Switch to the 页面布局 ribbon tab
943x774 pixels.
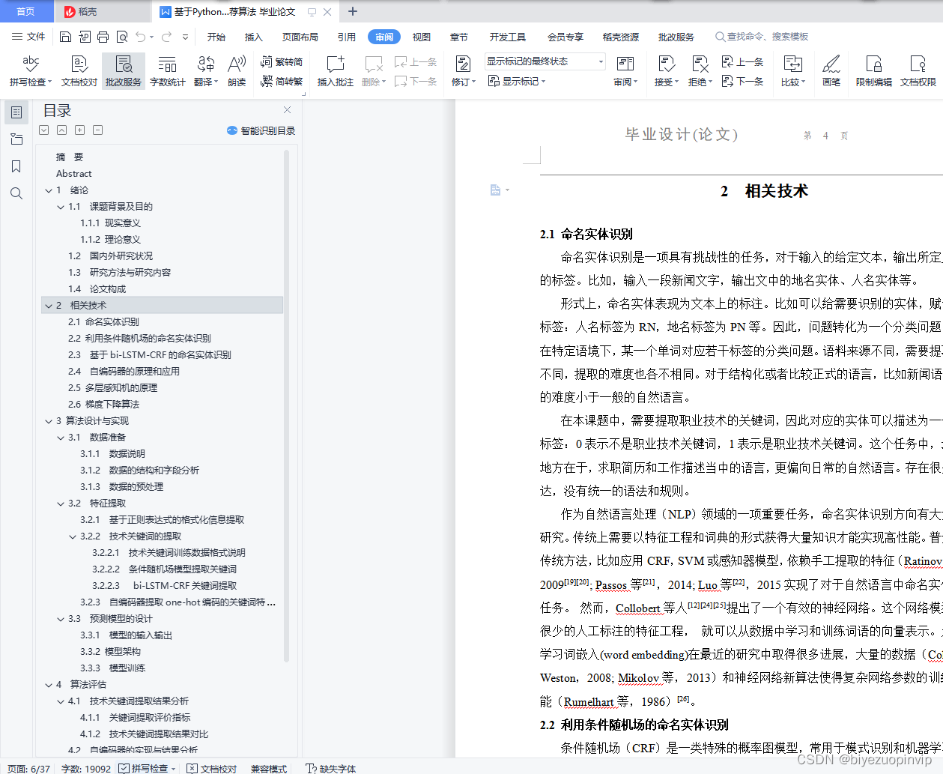click(x=300, y=37)
